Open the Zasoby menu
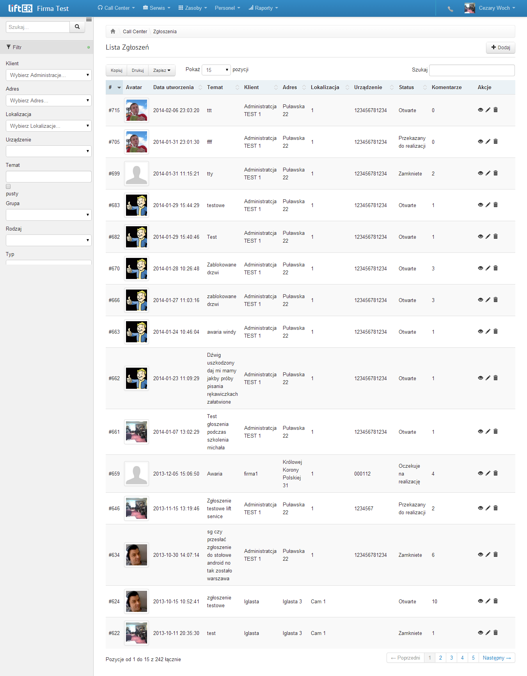This screenshot has width=527, height=676. tap(193, 8)
